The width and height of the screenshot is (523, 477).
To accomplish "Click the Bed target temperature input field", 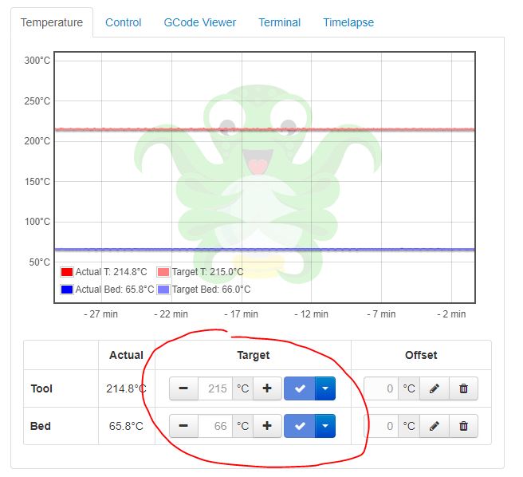I will 215,426.
